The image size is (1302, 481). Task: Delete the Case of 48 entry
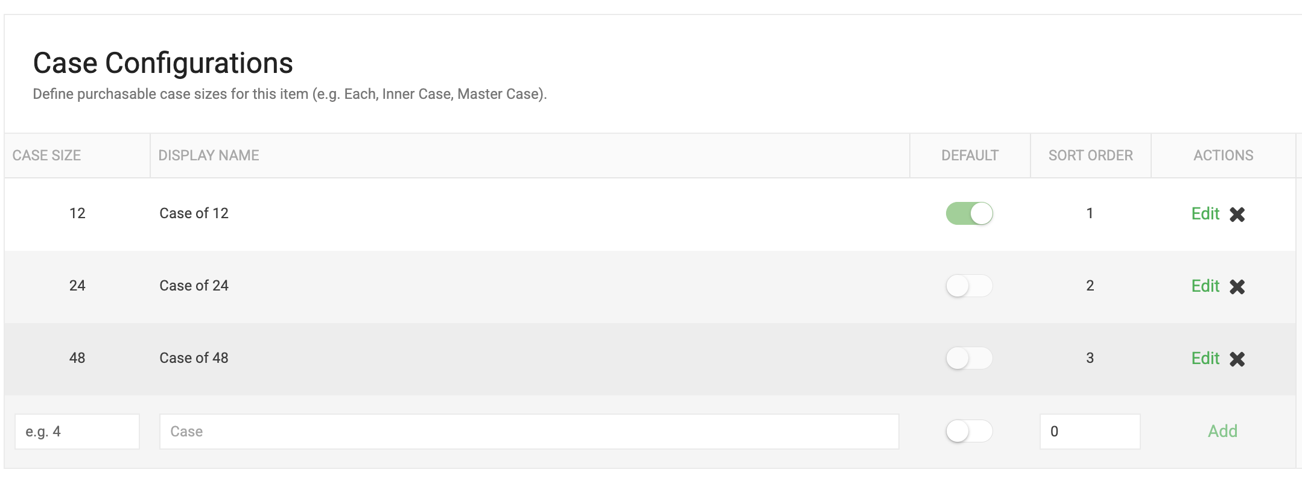(x=1237, y=358)
